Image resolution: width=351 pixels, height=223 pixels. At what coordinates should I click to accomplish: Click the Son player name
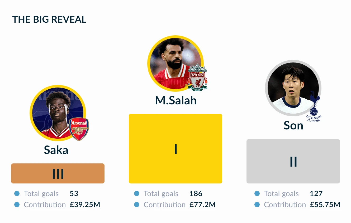tap(293, 125)
